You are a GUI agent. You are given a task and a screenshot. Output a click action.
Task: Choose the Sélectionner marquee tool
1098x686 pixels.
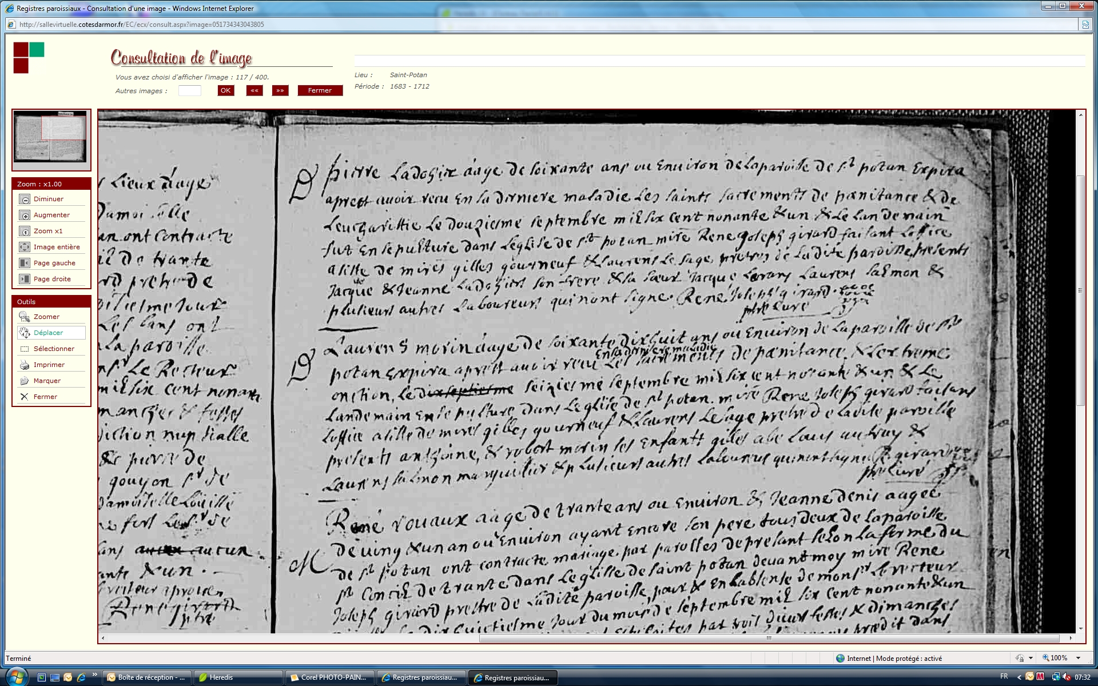tap(25, 349)
